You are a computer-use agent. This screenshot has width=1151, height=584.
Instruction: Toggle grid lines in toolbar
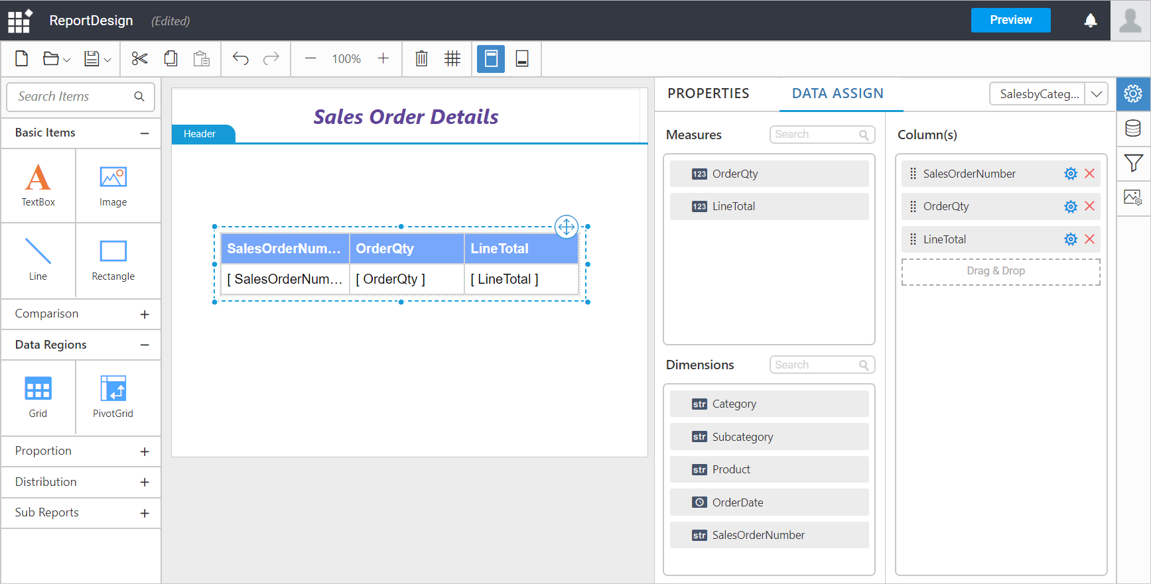click(452, 59)
